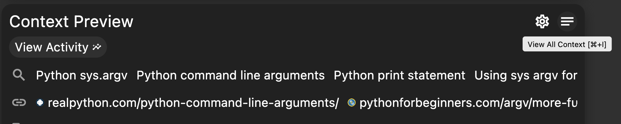Select the "Python sys.argv" search term

pyautogui.click(x=82, y=75)
